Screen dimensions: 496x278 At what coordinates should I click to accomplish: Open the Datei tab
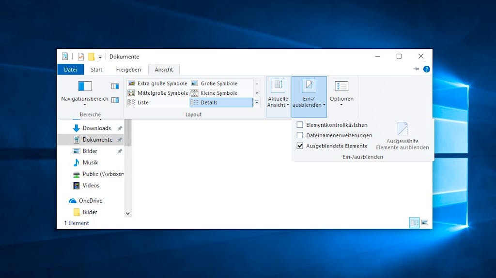[x=71, y=70]
